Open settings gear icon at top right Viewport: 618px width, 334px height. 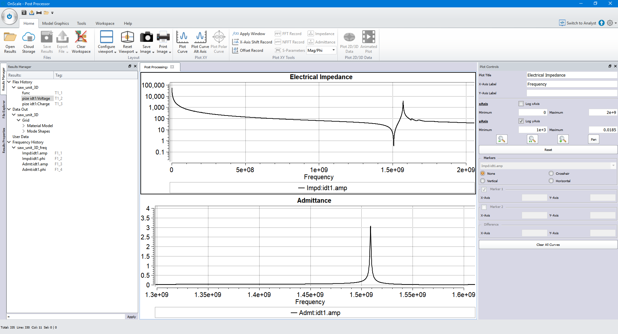[x=610, y=23]
